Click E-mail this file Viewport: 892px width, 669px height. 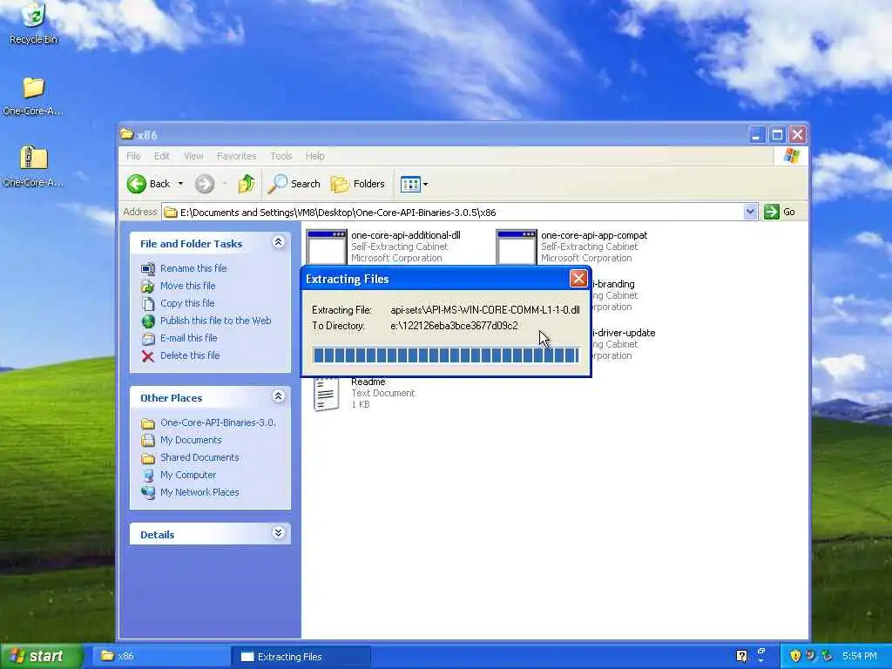point(188,338)
